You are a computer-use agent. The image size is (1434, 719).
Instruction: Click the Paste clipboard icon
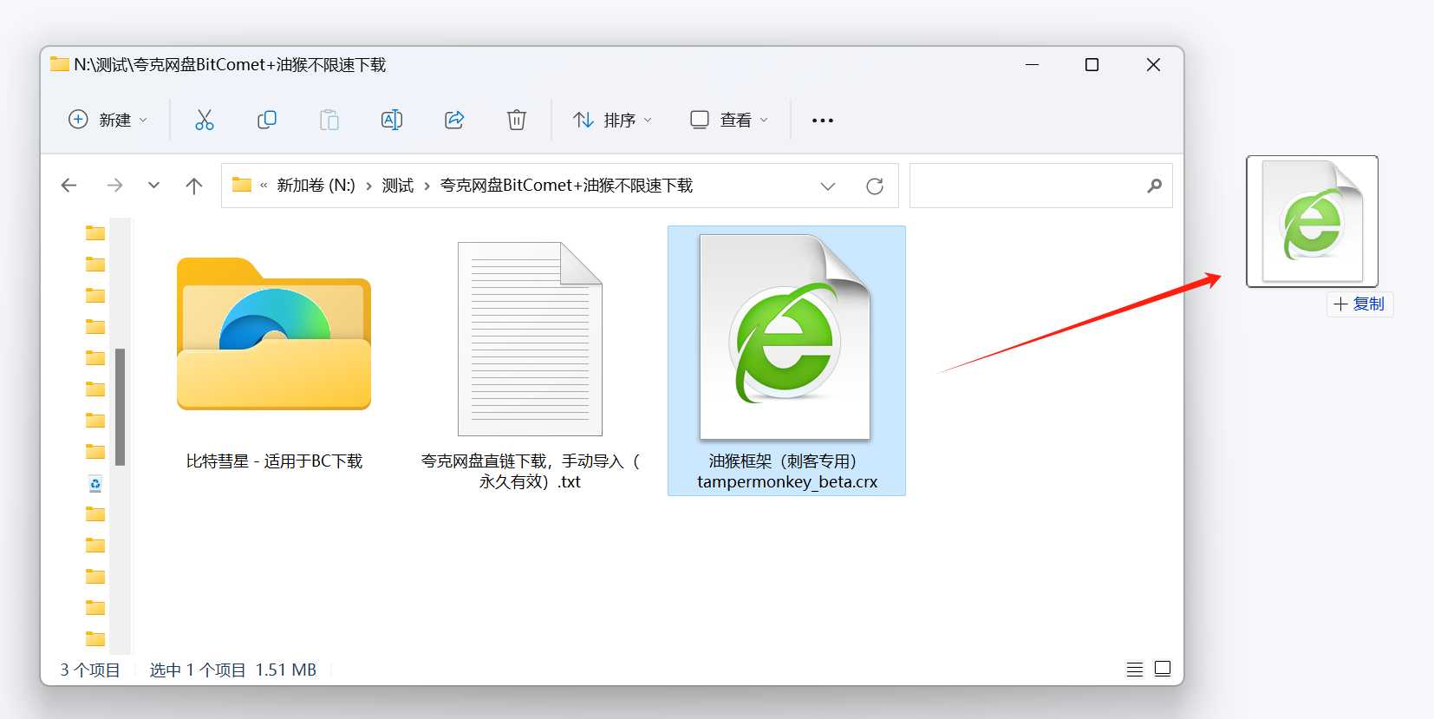coord(329,120)
